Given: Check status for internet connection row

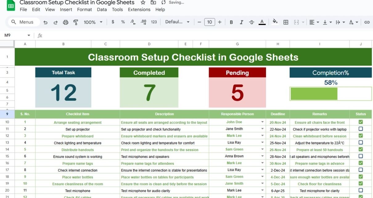Looking at the screenshot, I should [x=361, y=170].
